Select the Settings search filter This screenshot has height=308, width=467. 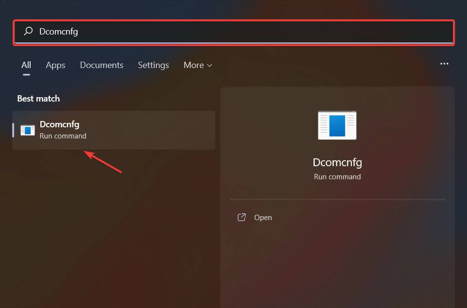[153, 65]
